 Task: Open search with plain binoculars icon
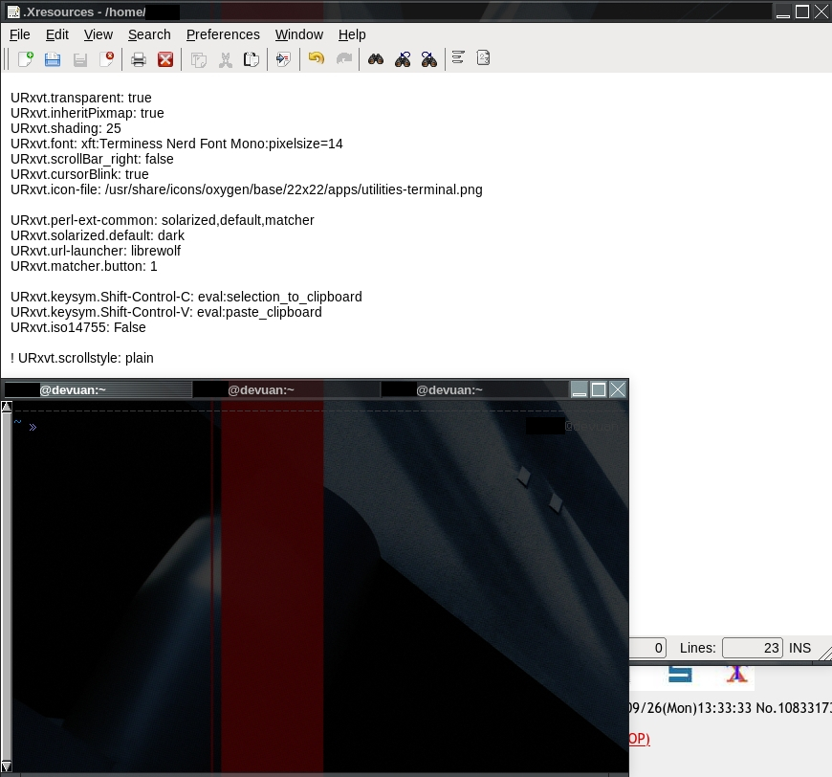pyautogui.click(x=376, y=59)
